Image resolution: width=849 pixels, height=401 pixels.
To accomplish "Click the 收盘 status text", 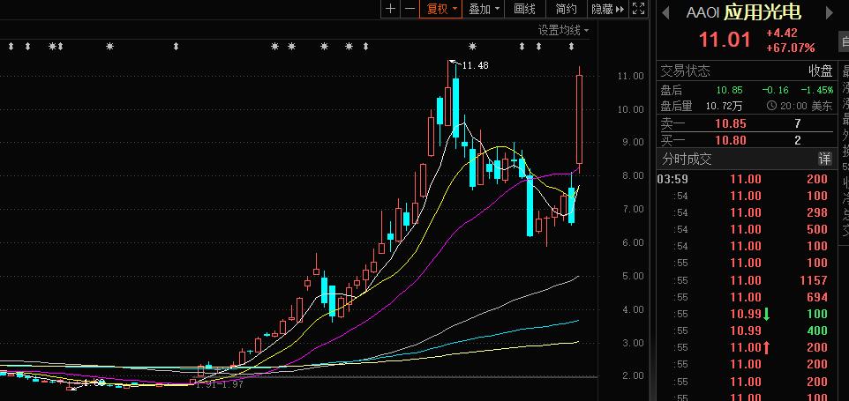I will (x=820, y=71).
